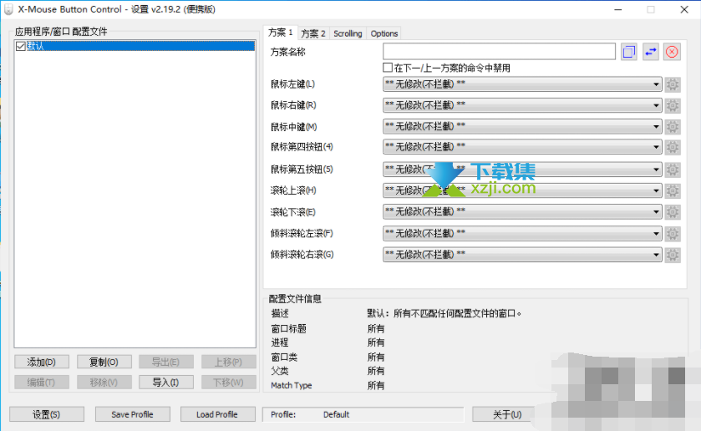Expand the 鼠标中键(M) action dropdown

(x=522, y=126)
